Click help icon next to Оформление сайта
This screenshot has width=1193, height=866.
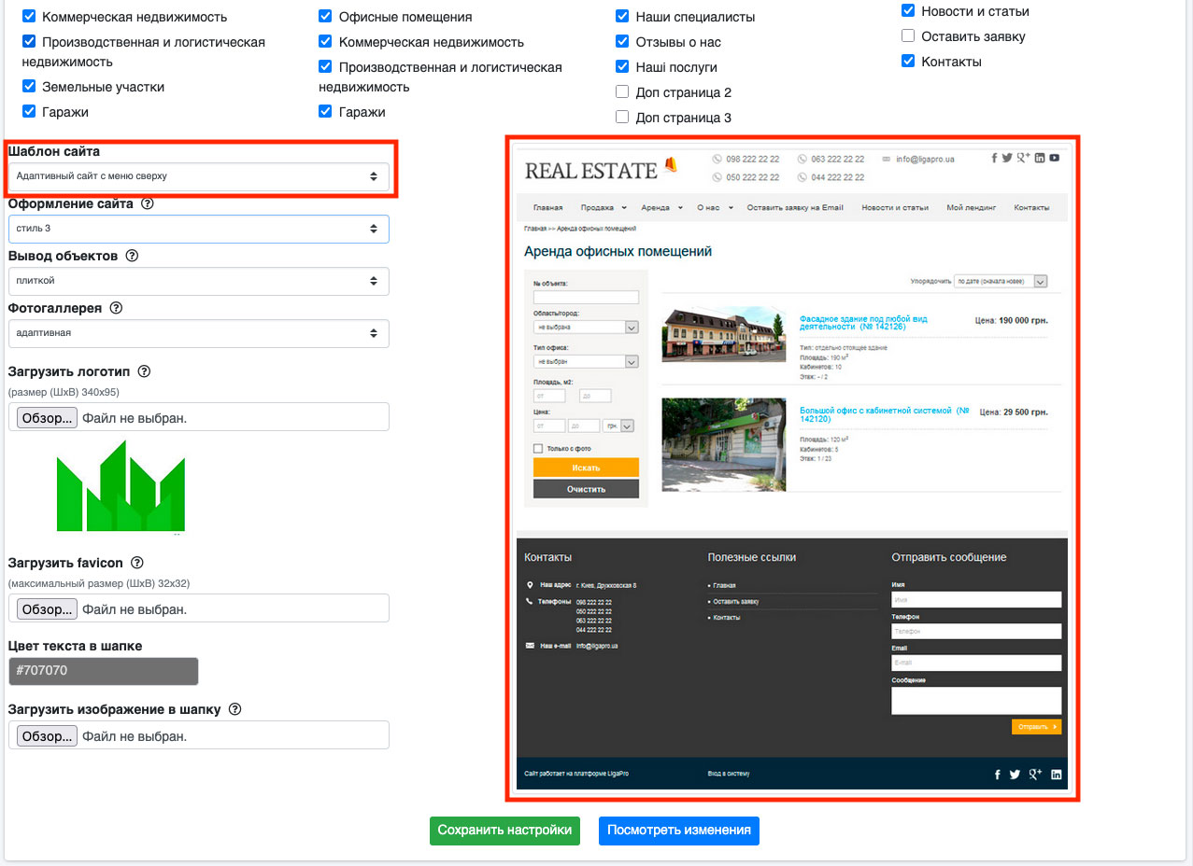[x=147, y=203]
